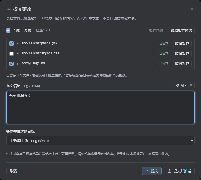This screenshot has width=201, height=180.
Task: Click the 支持直接编辑 hint text
Action: 32,86
